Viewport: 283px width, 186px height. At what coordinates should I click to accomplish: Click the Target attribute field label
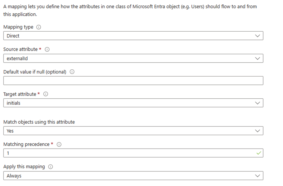[20, 94]
